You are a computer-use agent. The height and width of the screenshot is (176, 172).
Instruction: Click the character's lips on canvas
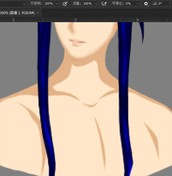pyautogui.click(x=77, y=43)
